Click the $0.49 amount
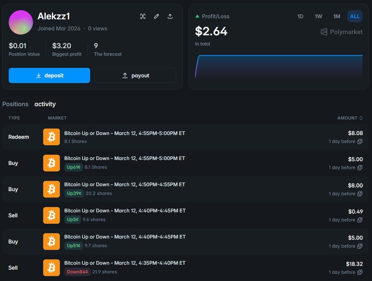Viewport: 372px width, 281px height. [355, 212]
